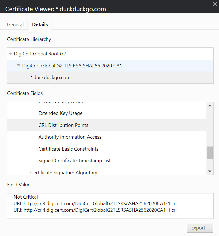
Task: Collapse the DigiCert Global Root G2 node
Action: tap(10, 54)
